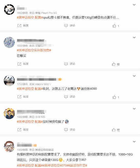140x168 pixels.
Task: Comment on the post mentioning 4090
Action: (70, 97)
